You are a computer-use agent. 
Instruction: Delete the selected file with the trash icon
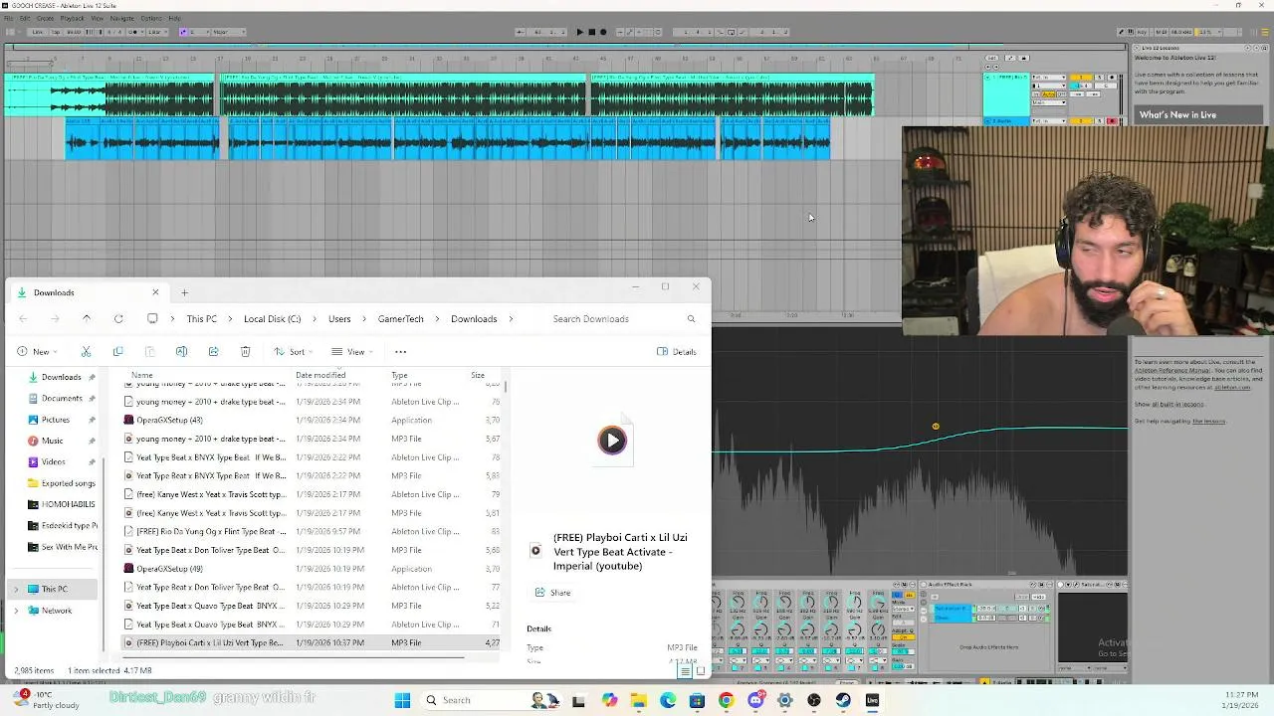[x=245, y=351]
